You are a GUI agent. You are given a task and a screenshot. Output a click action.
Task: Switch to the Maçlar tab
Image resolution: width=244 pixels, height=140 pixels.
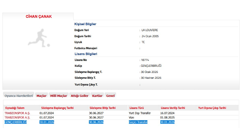[x=42, y=96]
